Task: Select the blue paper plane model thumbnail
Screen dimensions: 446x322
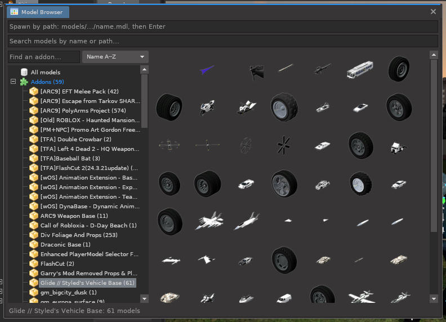Action: click(207, 69)
